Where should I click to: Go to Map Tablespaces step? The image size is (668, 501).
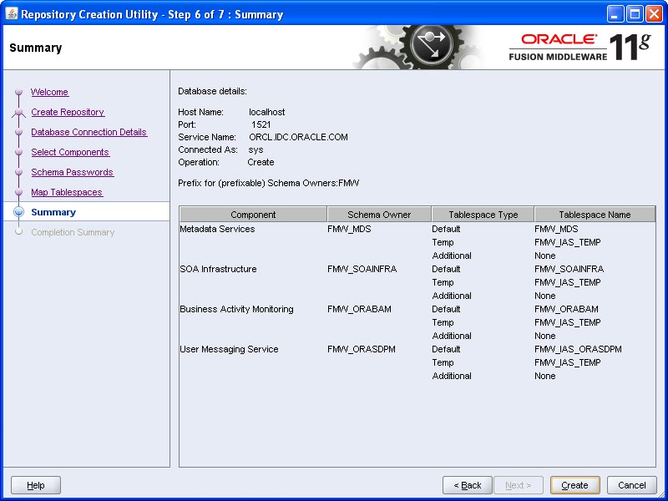point(67,192)
